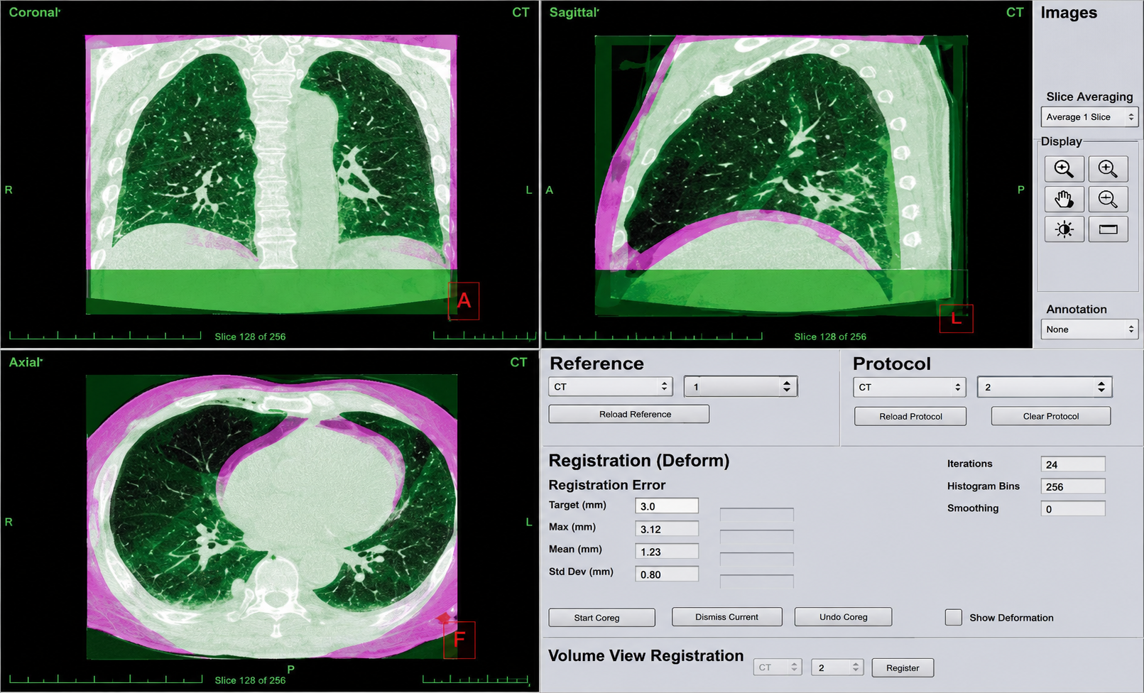
Task: Click the Smoothing field showing 0
Action: [x=1073, y=508]
